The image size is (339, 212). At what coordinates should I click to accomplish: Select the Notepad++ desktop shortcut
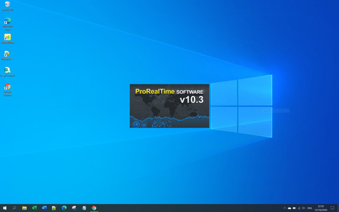pyautogui.click(x=8, y=55)
